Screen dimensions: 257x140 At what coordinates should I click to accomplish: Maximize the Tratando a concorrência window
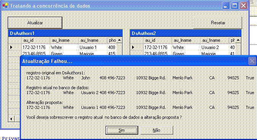[x=235, y=6]
